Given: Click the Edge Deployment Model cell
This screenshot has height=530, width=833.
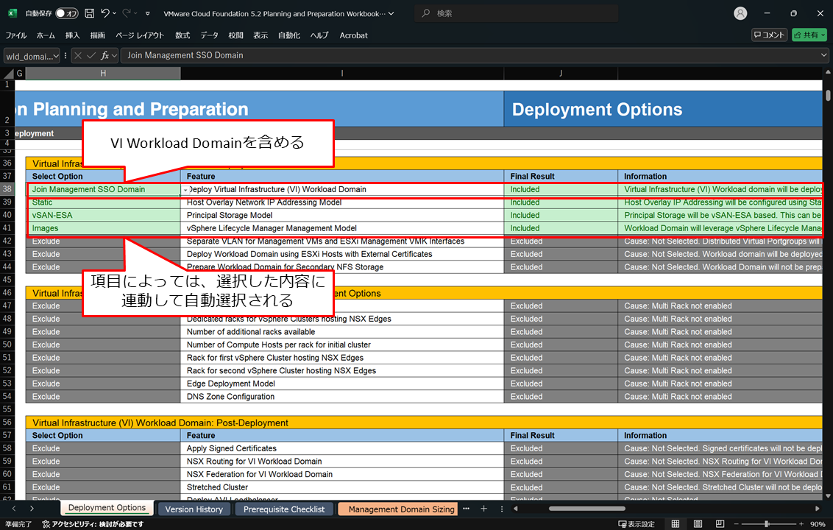Looking at the screenshot, I should [x=342, y=384].
